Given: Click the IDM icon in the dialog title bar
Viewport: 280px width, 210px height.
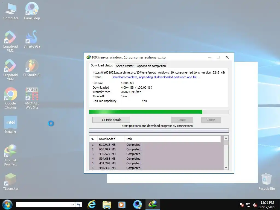Looking at the screenshot, I should pos(88,57).
